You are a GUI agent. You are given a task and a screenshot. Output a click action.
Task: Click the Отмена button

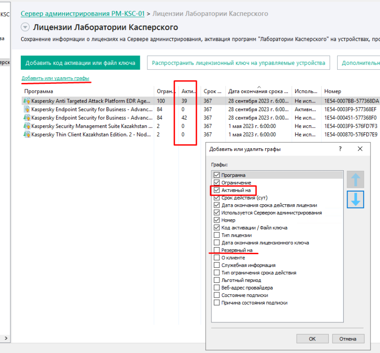[x=348, y=339]
